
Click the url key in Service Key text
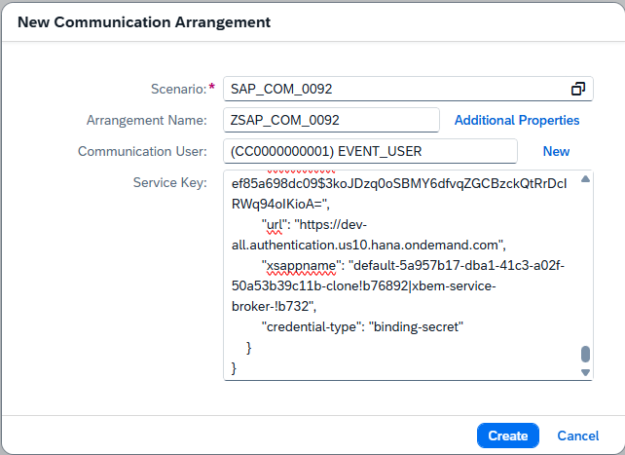[276, 224]
